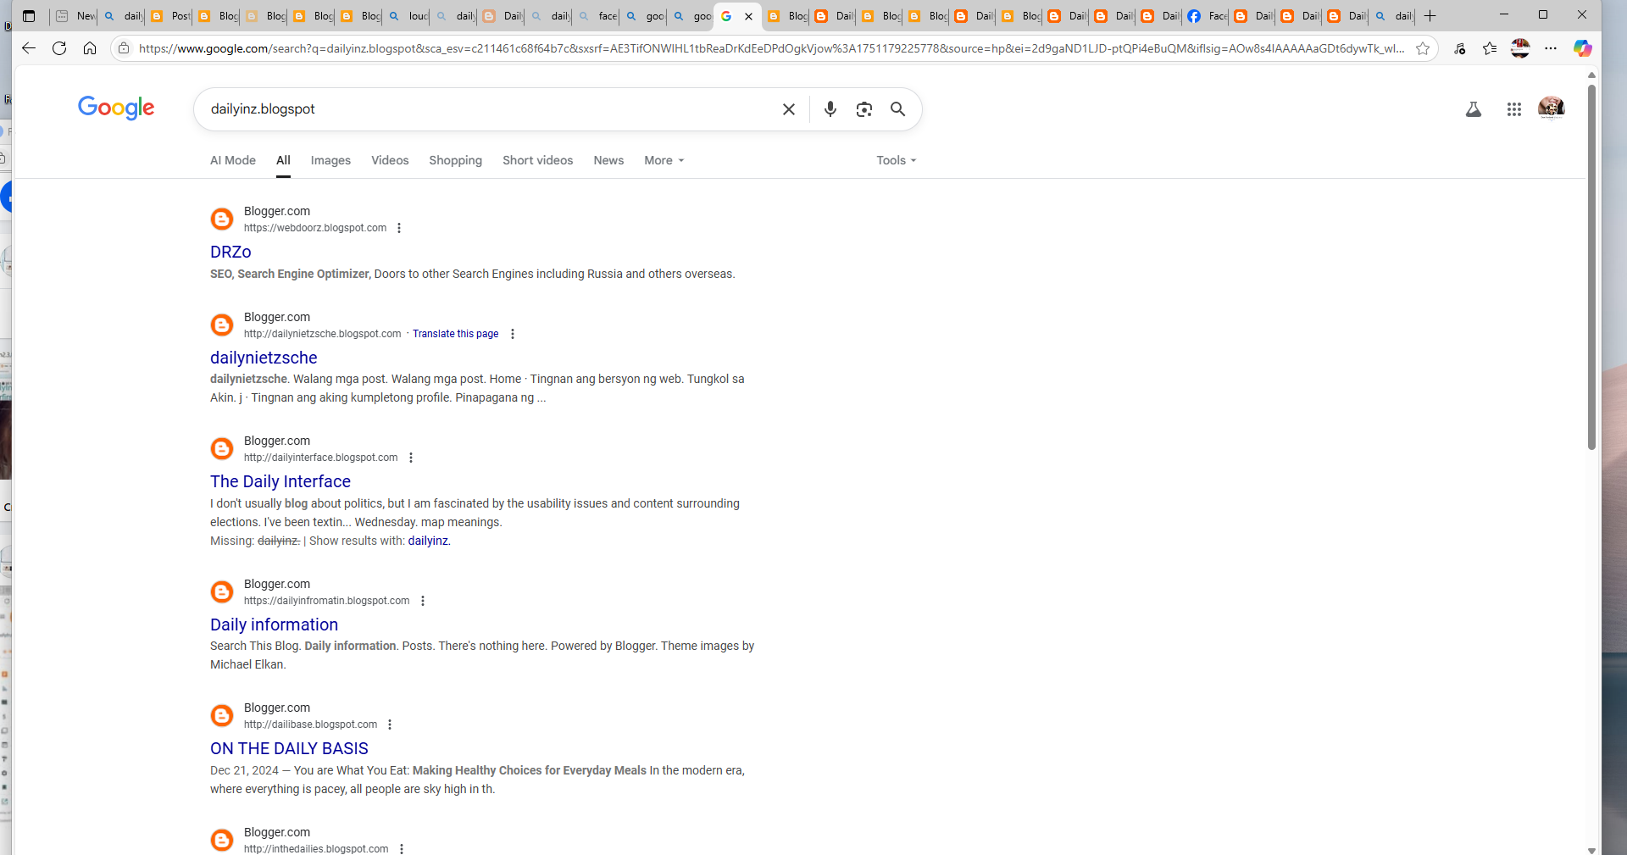Add this page to favorites star
This screenshot has width=1627, height=855.
(1423, 48)
